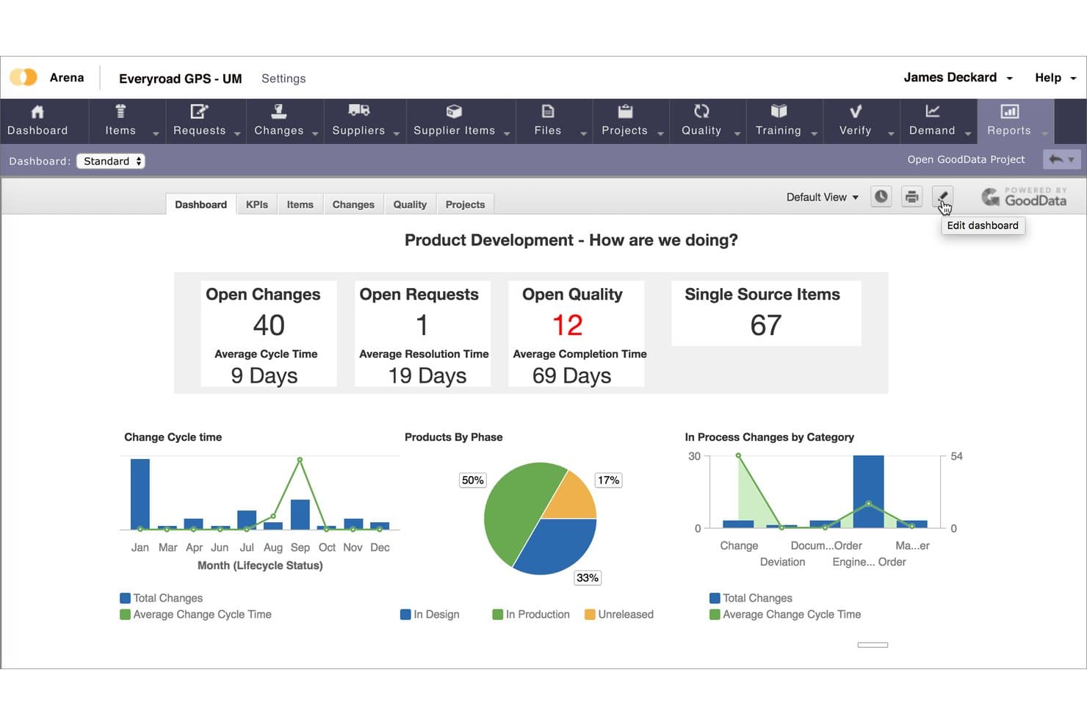Open the James Deckard user menu
The image size is (1087, 725).
pos(958,77)
